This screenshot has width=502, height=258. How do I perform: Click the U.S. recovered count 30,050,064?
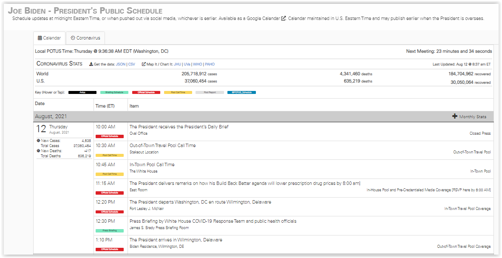[x=462, y=82]
